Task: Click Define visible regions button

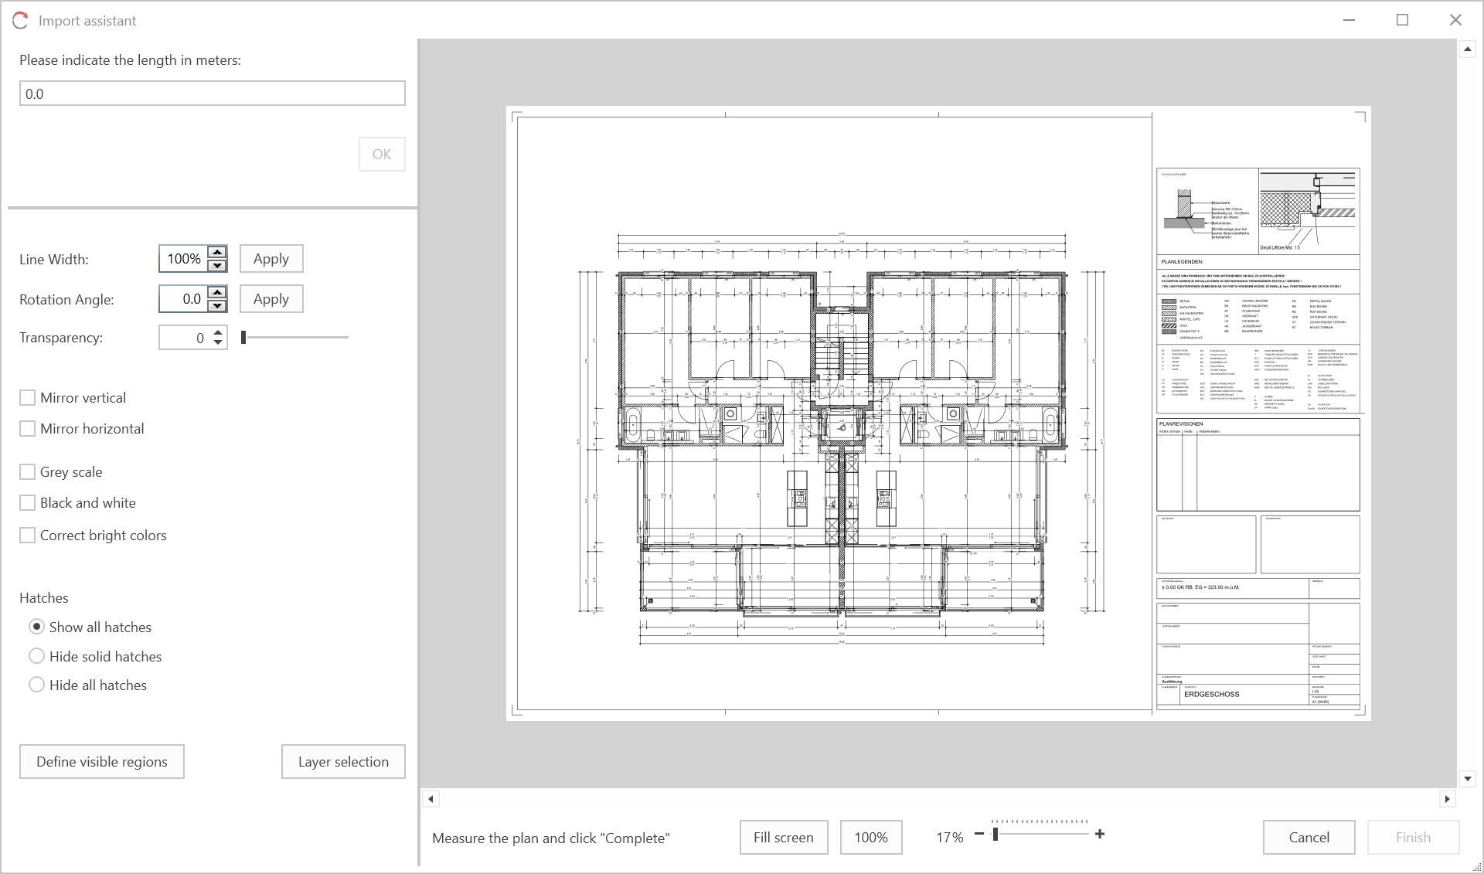Action: 102,762
